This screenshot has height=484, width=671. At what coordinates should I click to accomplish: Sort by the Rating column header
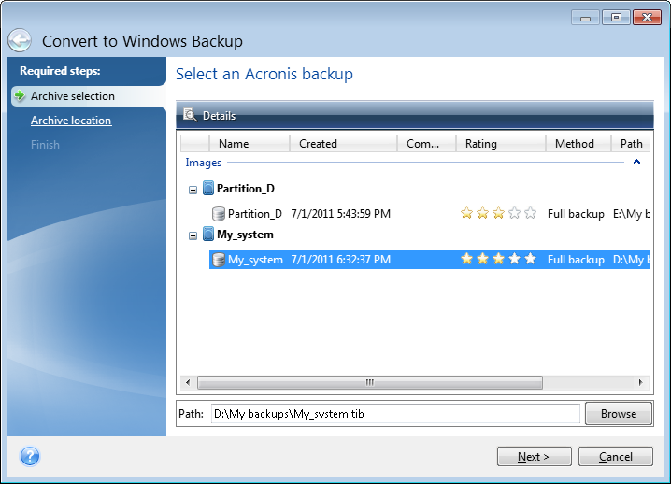coord(501,143)
